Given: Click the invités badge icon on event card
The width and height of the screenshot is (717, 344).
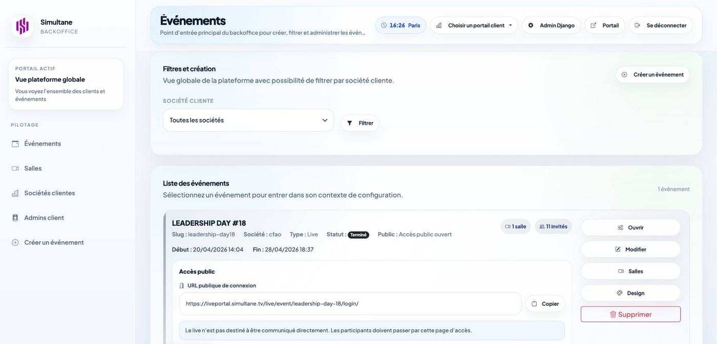Looking at the screenshot, I should coord(542,226).
